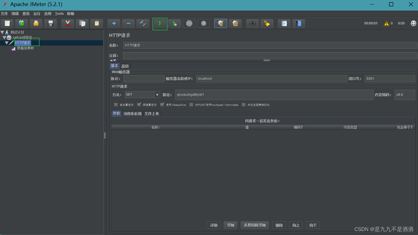The width and height of the screenshot is (418, 235).
Task: Open the 帮助 menu
Action: 71,14
